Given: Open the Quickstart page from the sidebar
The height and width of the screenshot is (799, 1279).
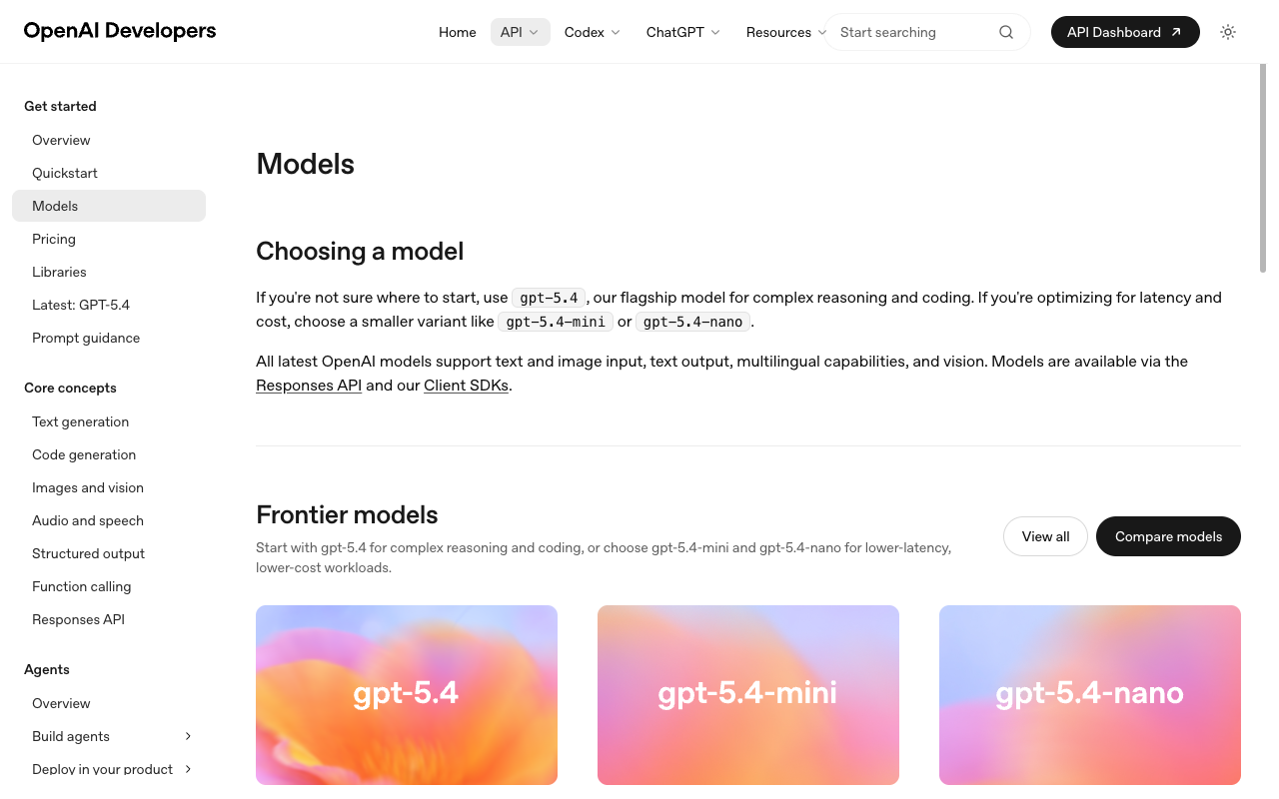Looking at the screenshot, I should (x=65, y=173).
